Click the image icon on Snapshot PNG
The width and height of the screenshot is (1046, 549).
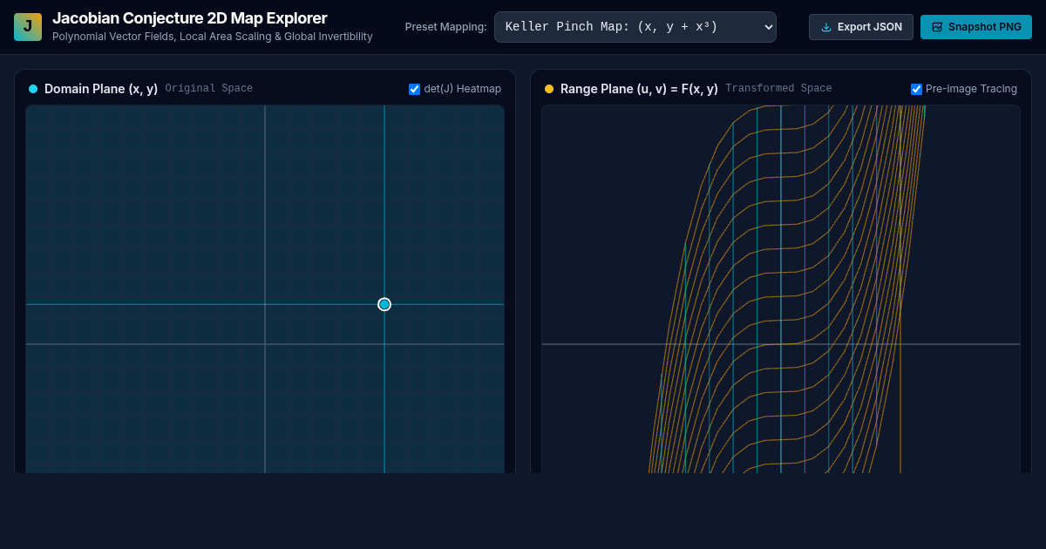click(937, 27)
